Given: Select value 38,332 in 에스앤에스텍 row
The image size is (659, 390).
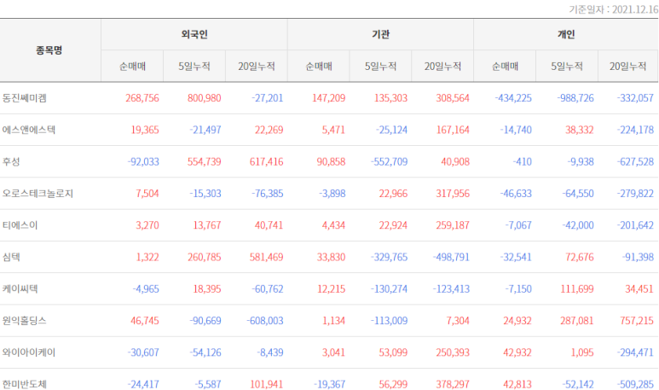Looking at the screenshot, I should [x=580, y=130].
